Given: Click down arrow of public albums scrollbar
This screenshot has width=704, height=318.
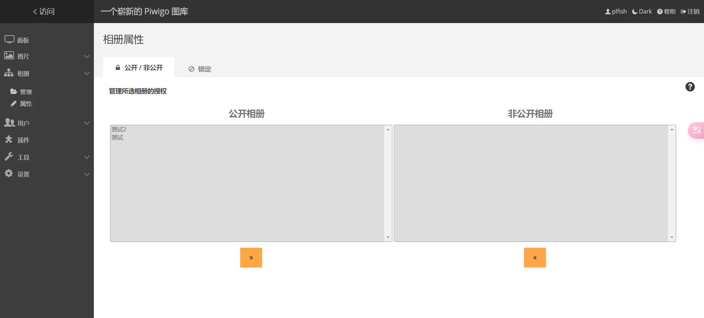Looking at the screenshot, I should tap(388, 237).
